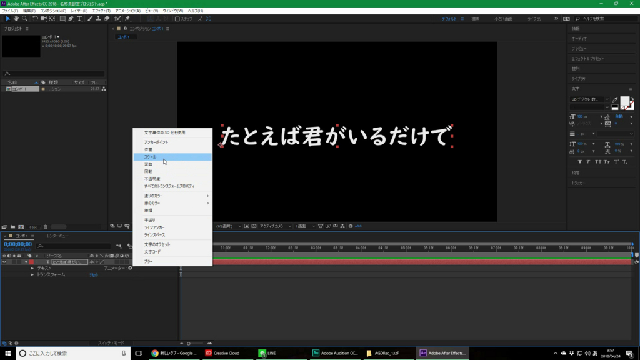Create new folder in Project panel
Image resolution: width=640 pixels, height=360 pixels.
pos(12,227)
